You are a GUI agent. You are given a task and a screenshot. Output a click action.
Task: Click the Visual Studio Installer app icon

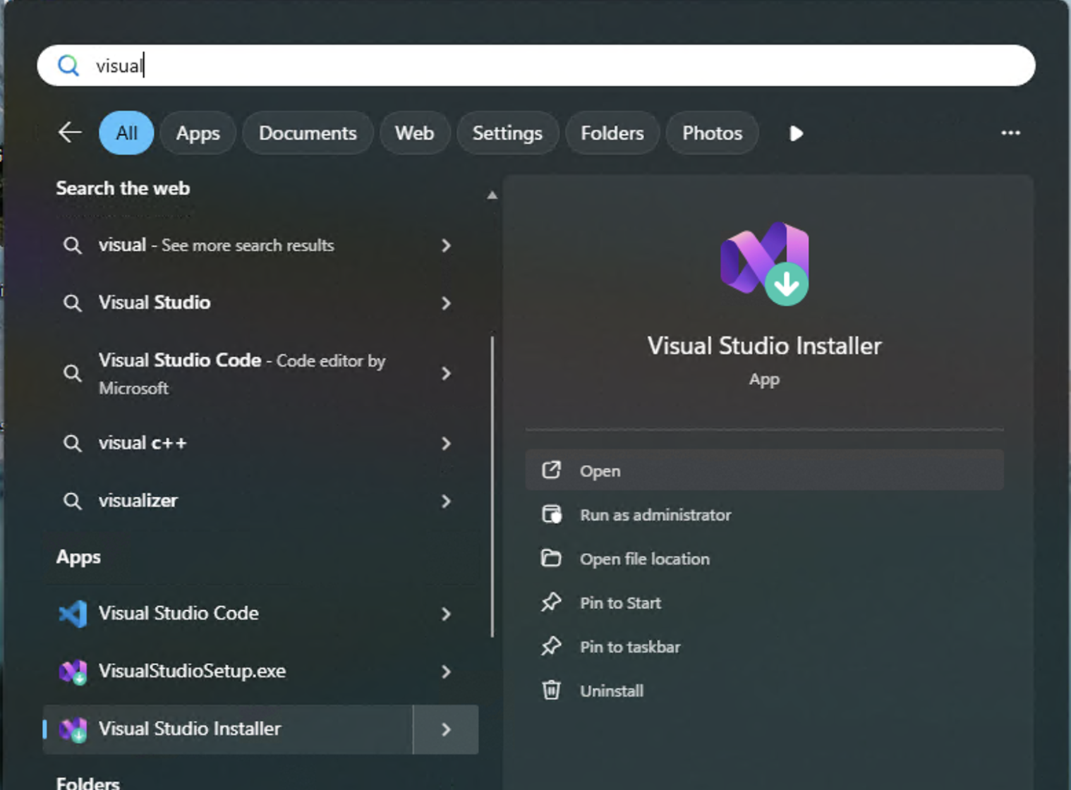pyautogui.click(x=764, y=262)
